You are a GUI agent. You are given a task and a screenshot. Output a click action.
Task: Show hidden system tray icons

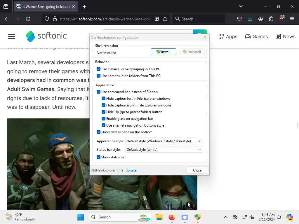(226, 217)
